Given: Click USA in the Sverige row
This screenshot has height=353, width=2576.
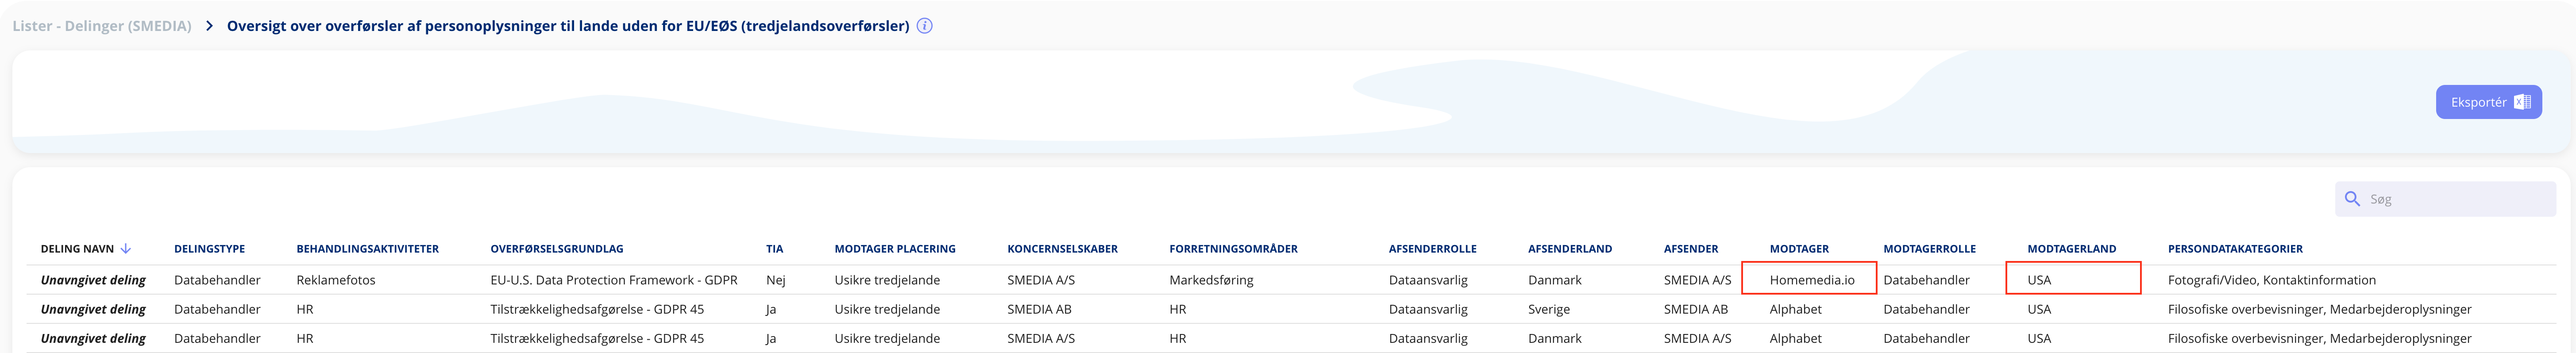Looking at the screenshot, I should pos(2039,309).
